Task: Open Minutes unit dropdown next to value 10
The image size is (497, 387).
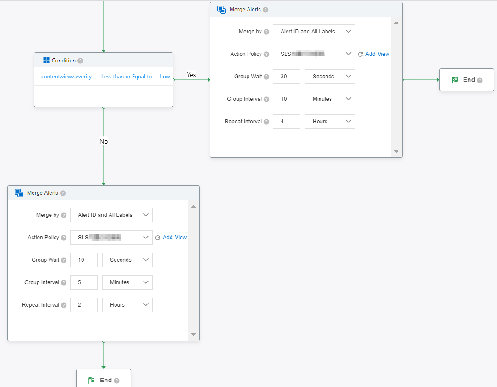Action: coord(330,99)
